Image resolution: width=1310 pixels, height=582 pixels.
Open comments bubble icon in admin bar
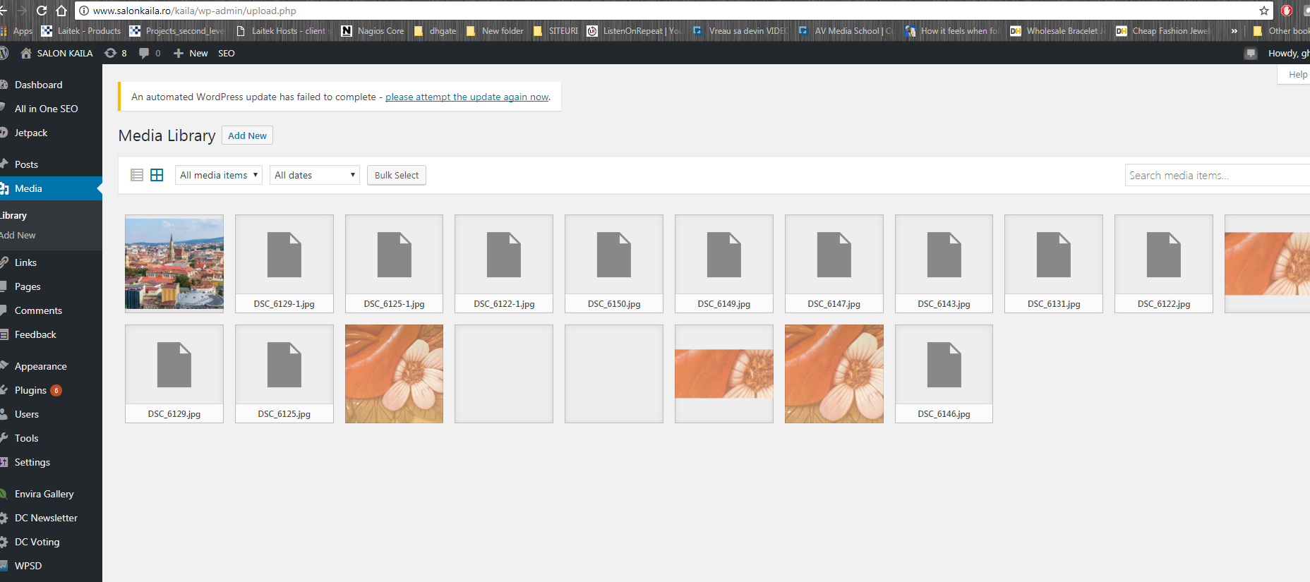149,53
